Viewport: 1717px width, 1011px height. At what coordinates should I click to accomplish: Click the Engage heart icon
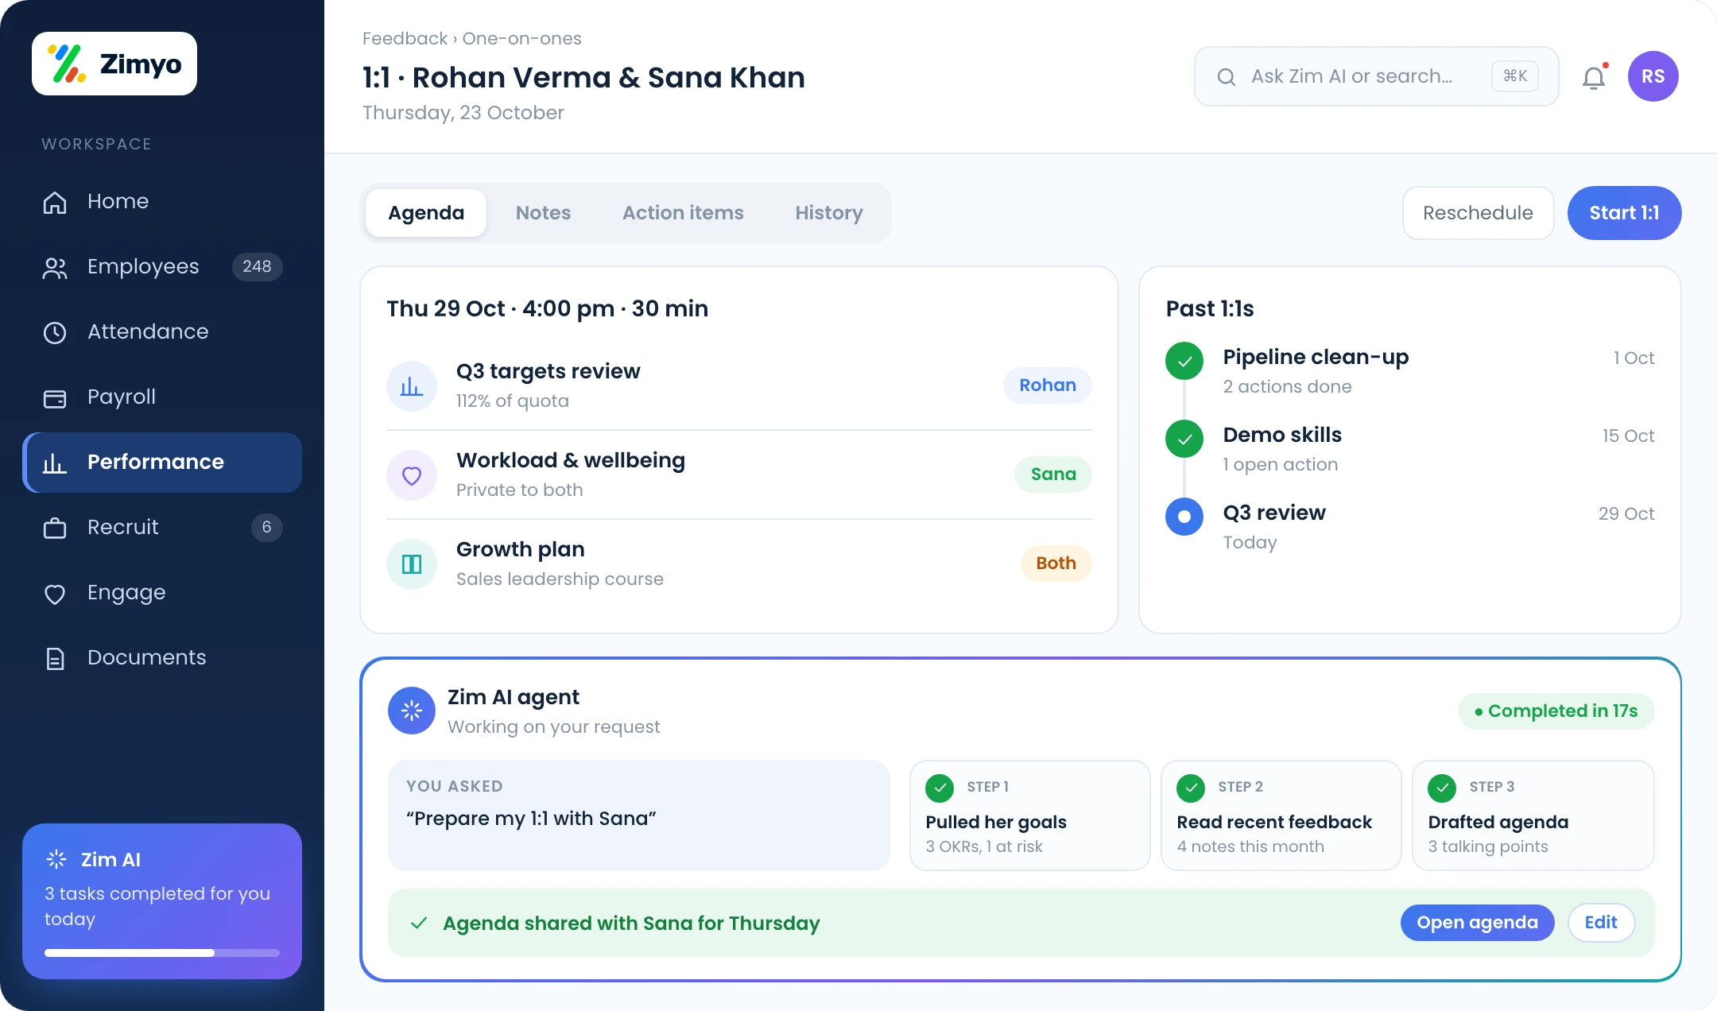[55, 594]
